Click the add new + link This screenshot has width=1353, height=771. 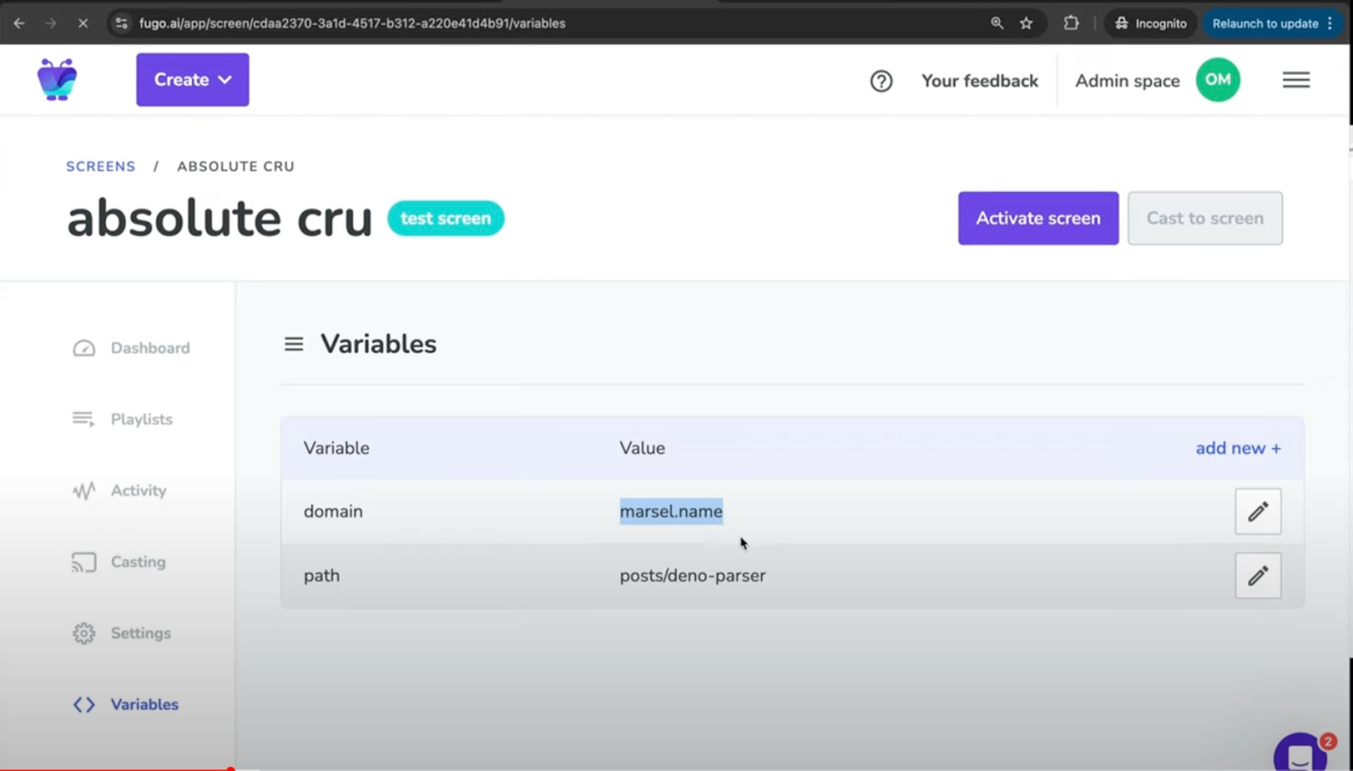coord(1237,448)
